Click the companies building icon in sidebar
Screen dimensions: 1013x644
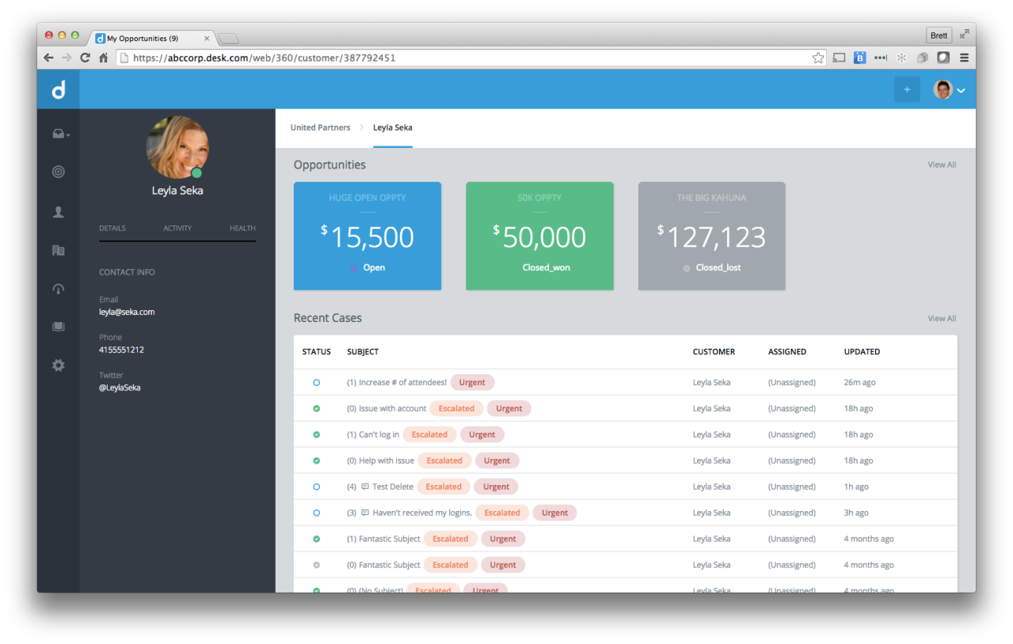(58, 250)
